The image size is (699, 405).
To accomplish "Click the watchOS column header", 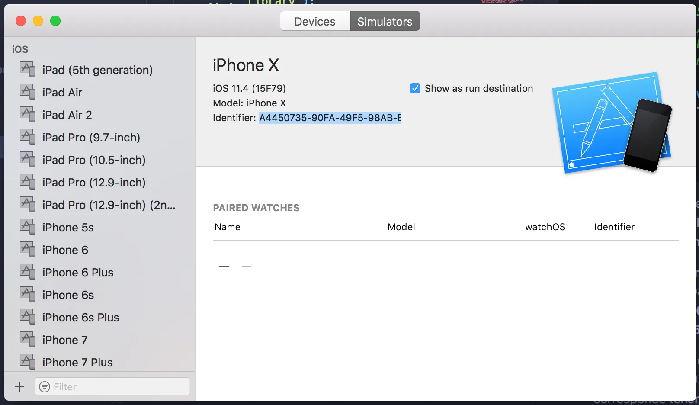I will pyautogui.click(x=545, y=227).
